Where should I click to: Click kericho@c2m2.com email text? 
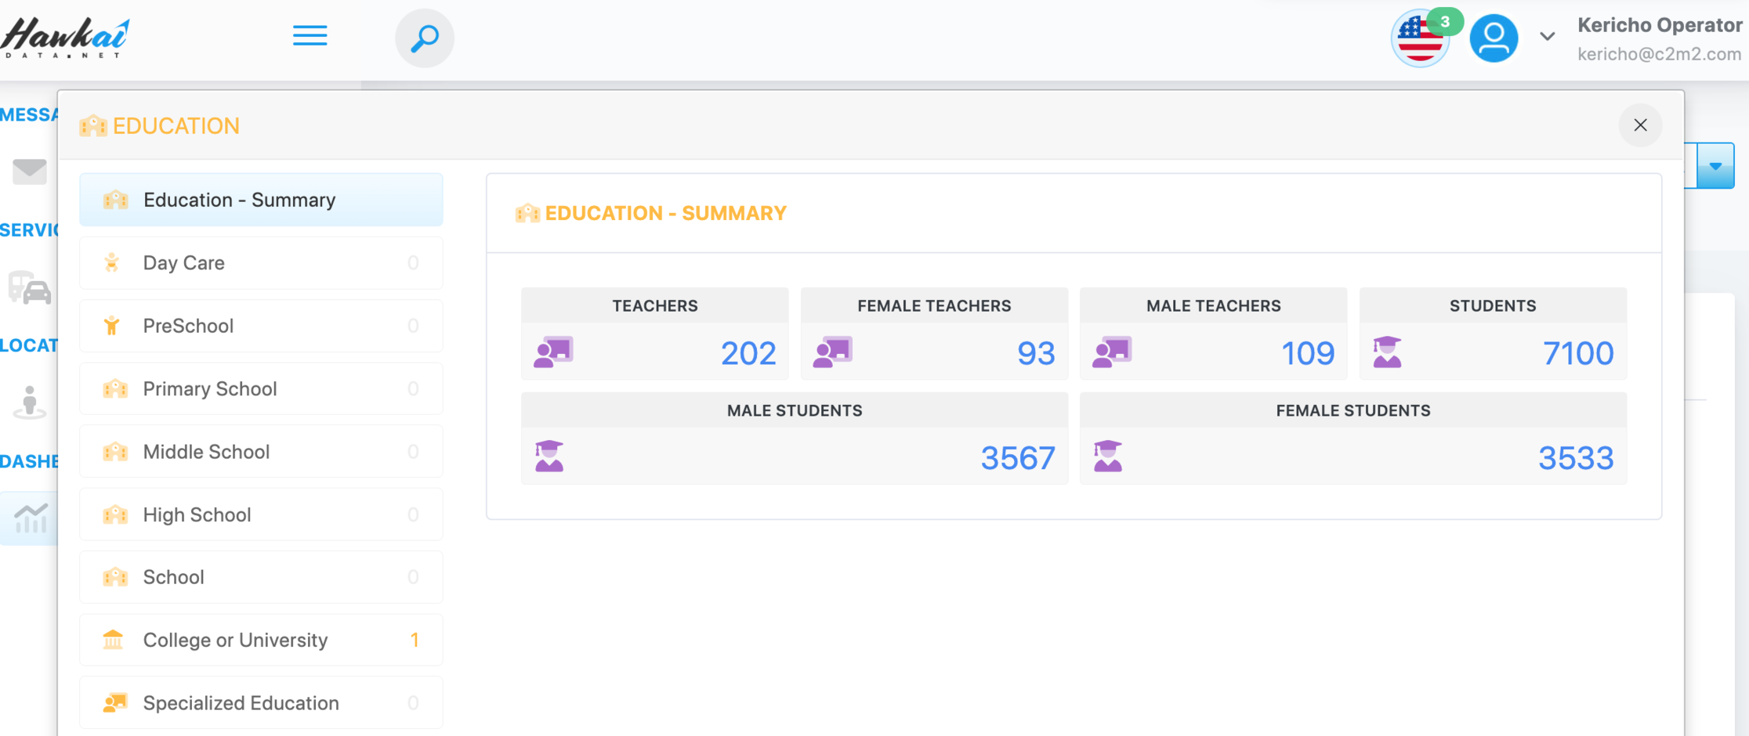click(x=1659, y=54)
